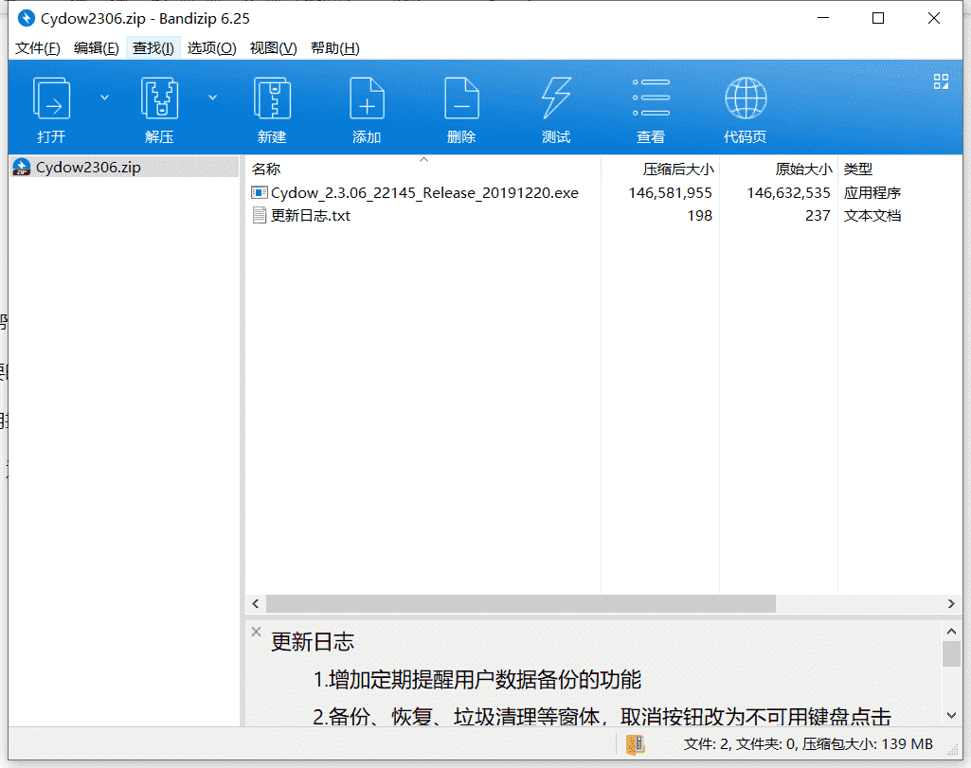Click the Add (添加) file icon

click(x=367, y=98)
